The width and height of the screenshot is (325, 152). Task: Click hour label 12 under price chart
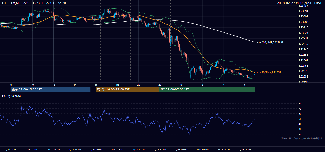(53, 85)
